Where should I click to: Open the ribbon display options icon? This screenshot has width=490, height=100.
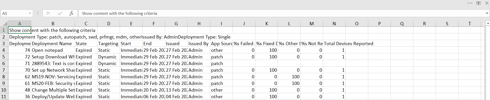pos(478,3)
